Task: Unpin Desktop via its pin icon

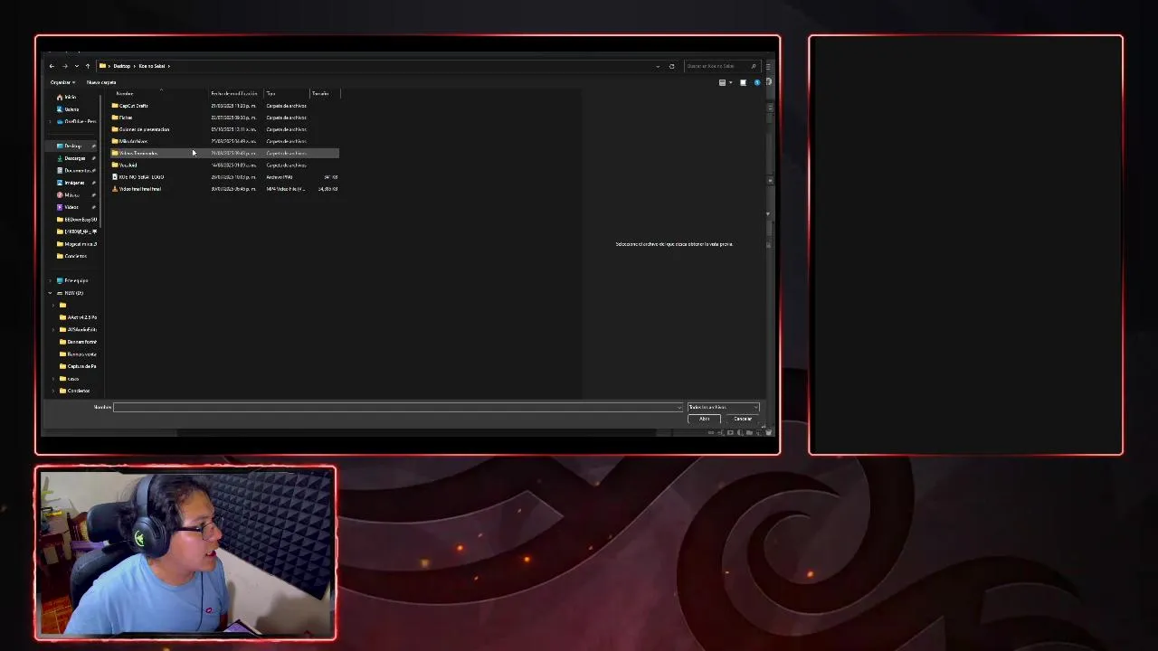Action: (93, 146)
